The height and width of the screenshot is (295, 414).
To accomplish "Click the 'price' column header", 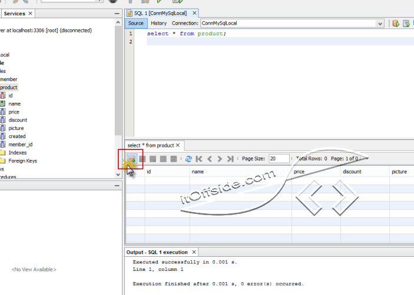I will point(299,172).
